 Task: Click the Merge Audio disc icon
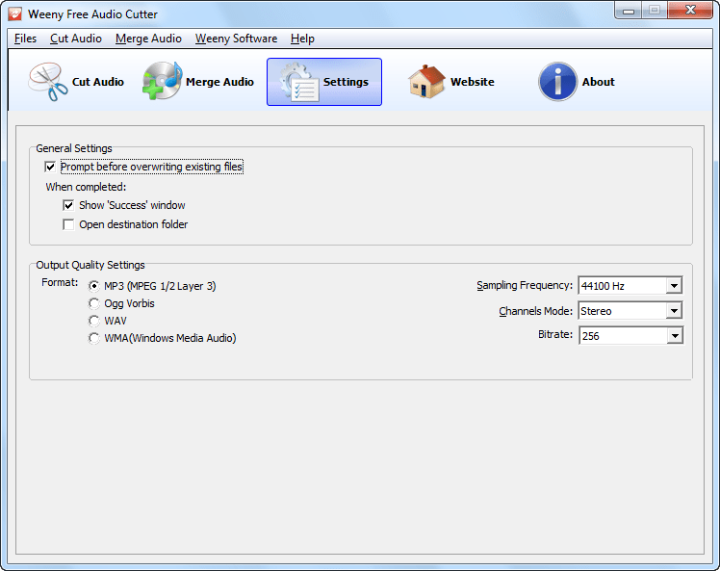[163, 81]
